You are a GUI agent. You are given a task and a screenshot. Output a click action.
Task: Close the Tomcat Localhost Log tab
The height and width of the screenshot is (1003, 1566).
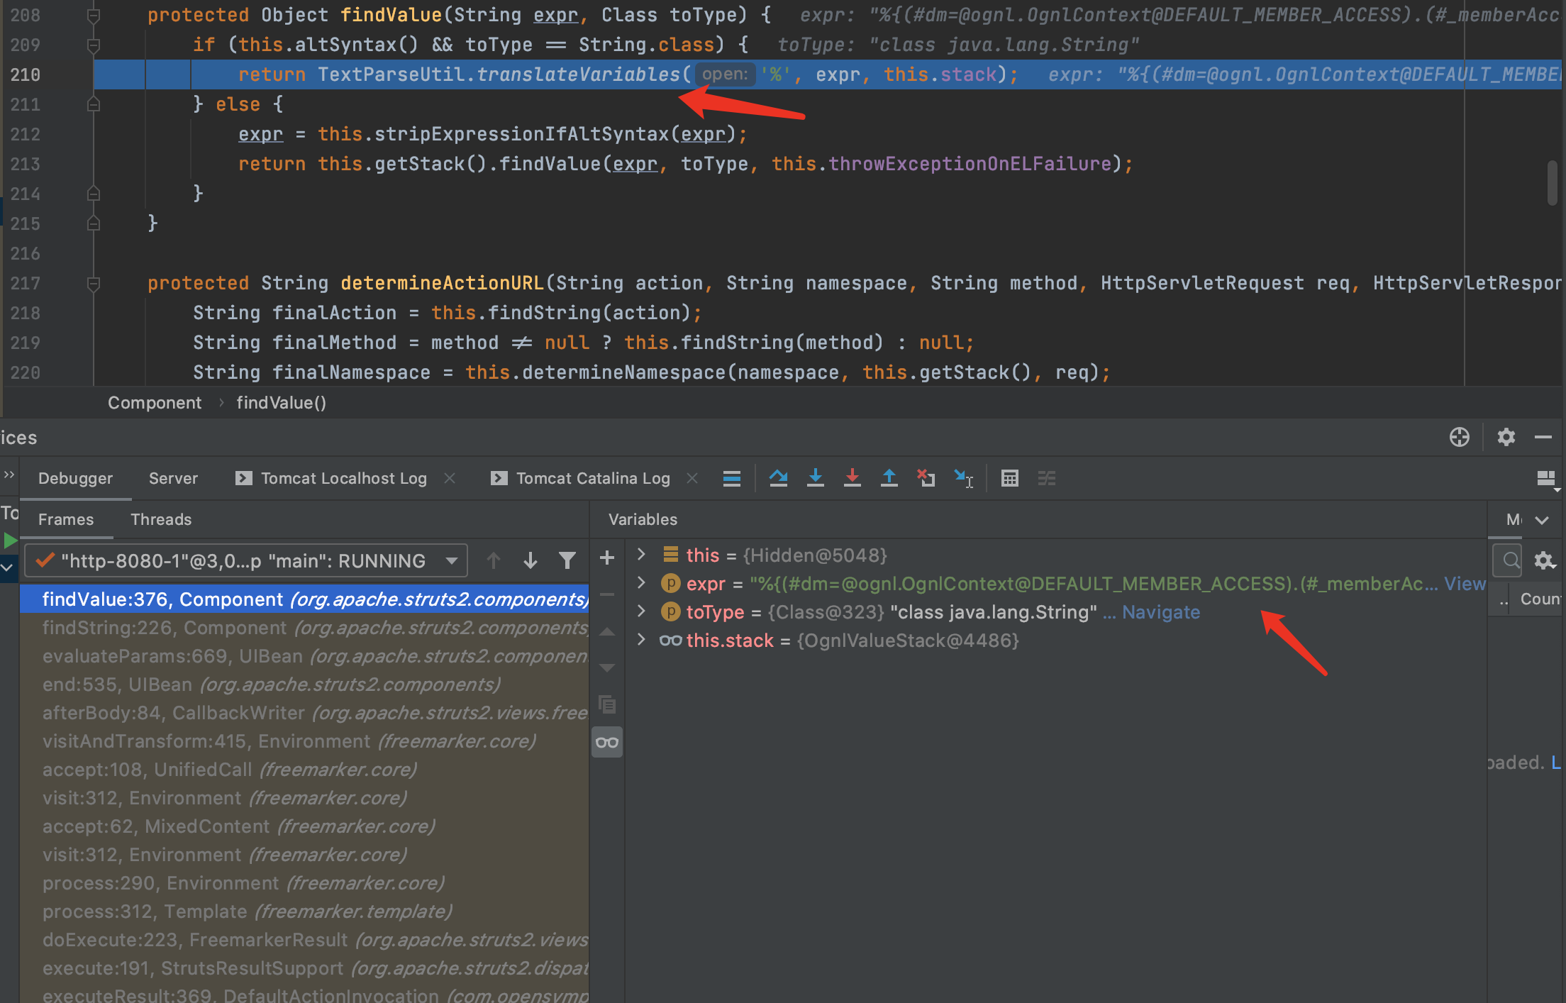(450, 478)
